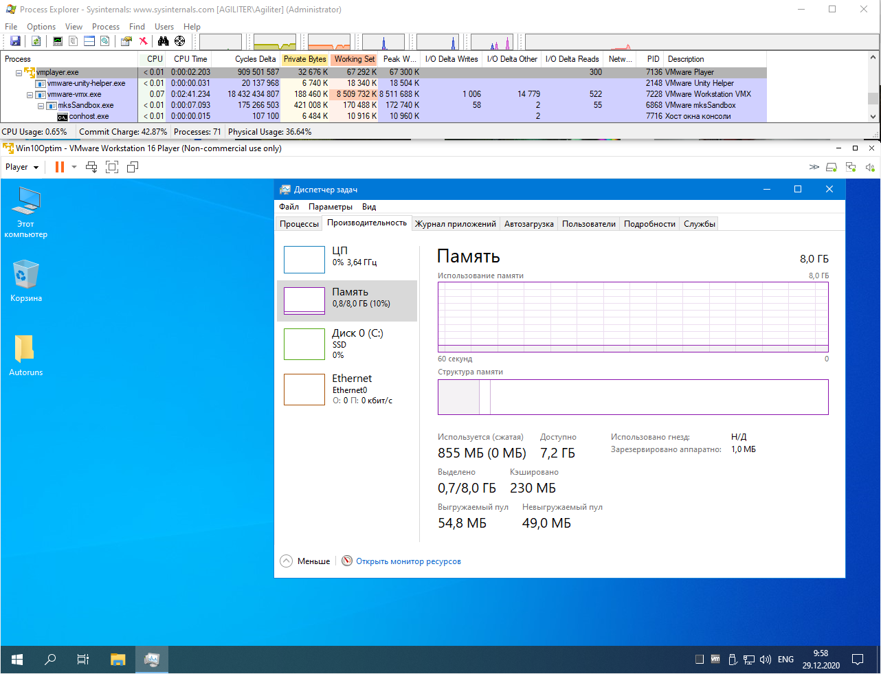Open the Параметры menu in Task Manager
The image size is (881, 674).
331,207
